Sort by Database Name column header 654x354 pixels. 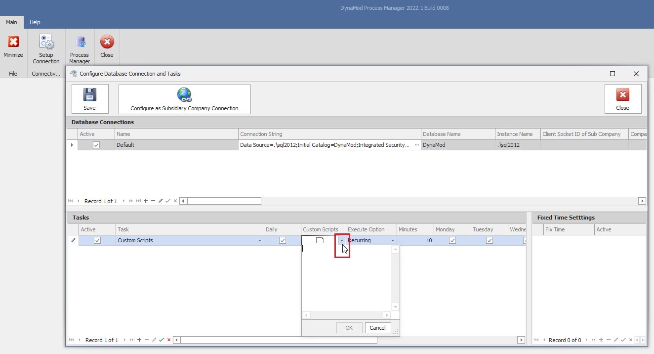458,134
